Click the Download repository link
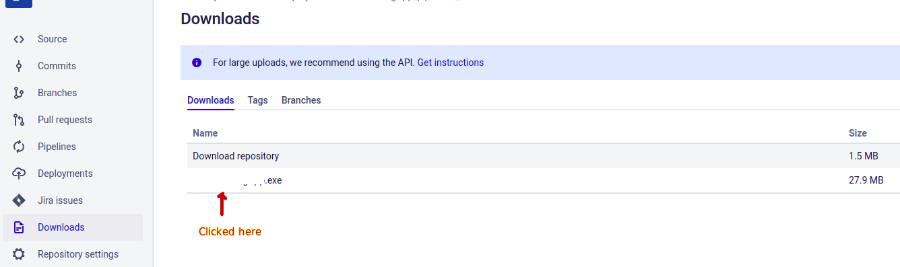Image resolution: width=900 pixels, height=267 pixels. pyautogui.click(x=236, y=156)
